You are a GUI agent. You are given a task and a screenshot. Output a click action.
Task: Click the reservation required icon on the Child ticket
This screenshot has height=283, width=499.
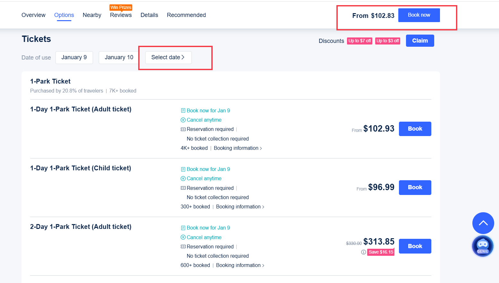(183, 188)
